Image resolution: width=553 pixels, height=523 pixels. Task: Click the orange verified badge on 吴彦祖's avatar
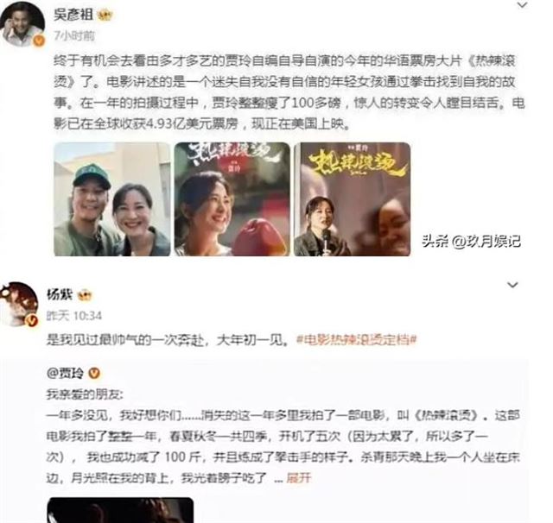tap(39, 41)
